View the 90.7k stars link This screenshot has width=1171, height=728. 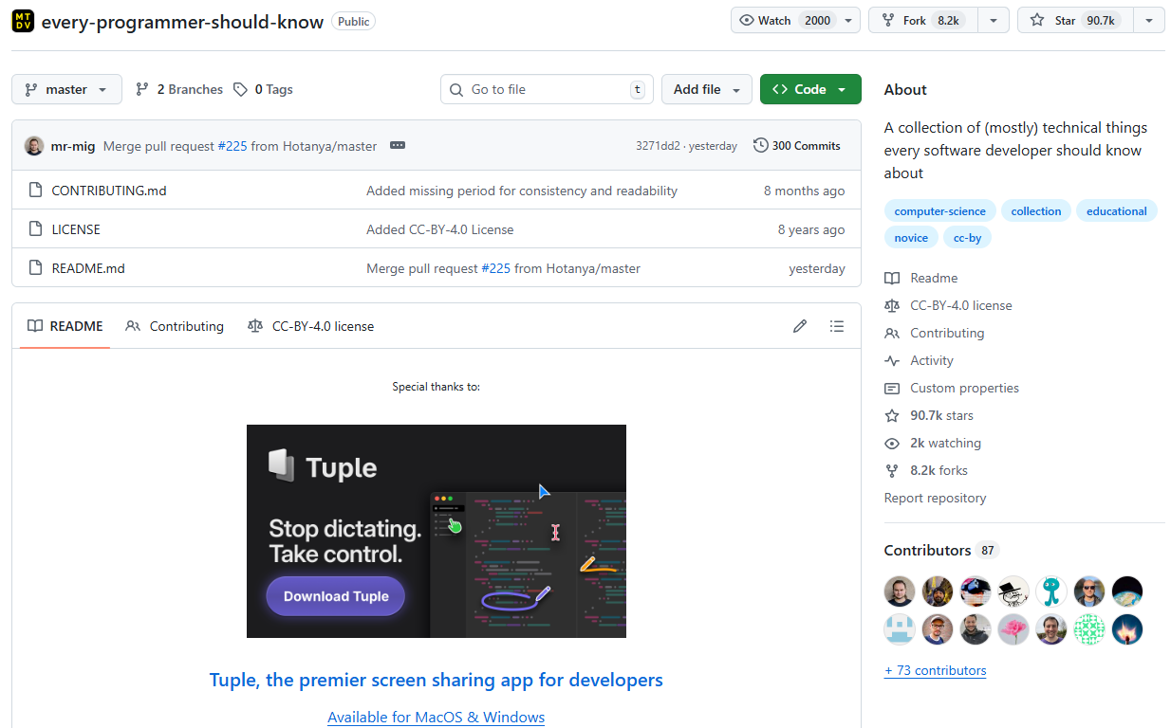click(929, 415)
